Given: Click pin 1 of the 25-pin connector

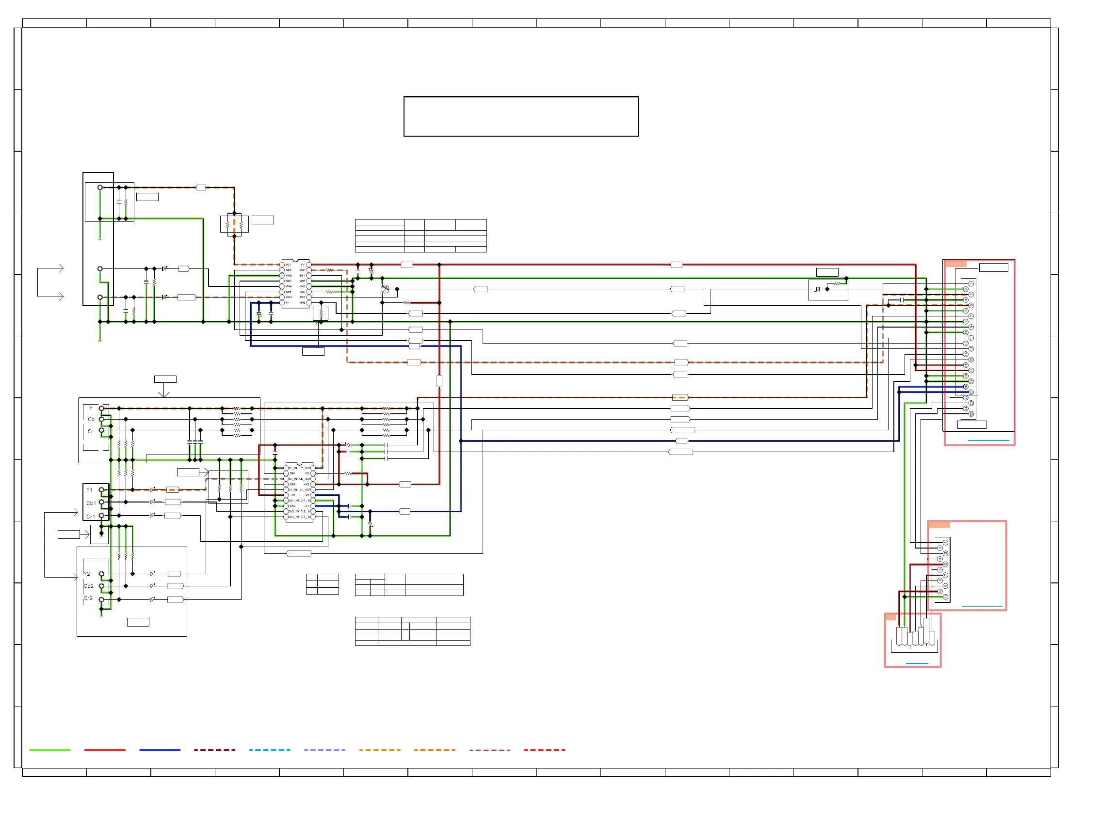Looking at the screenshot, I should tap(971, 284).
